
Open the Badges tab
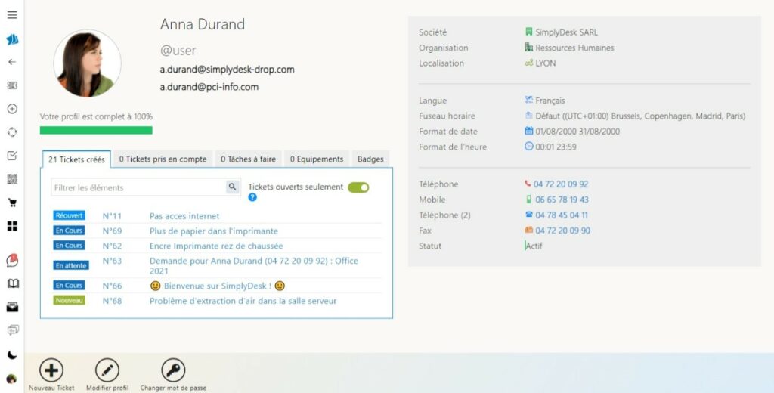pos(370,159)
